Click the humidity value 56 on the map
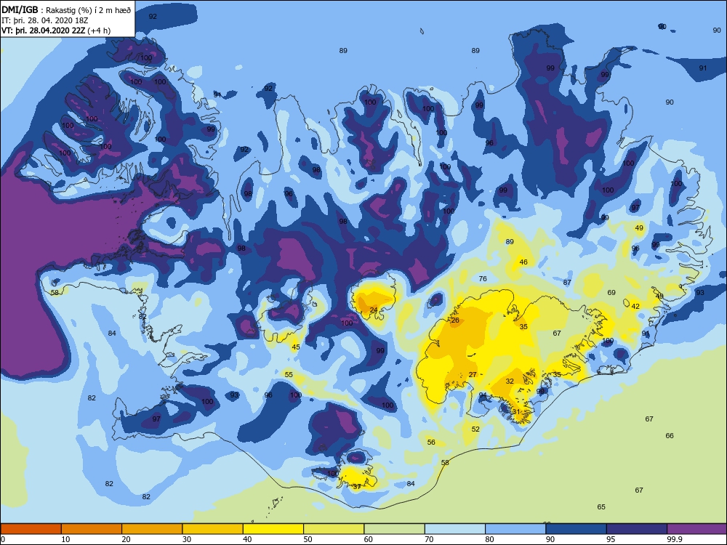Image resolution: width=727 pixels, height=545 pixels. tap(431, 442)
